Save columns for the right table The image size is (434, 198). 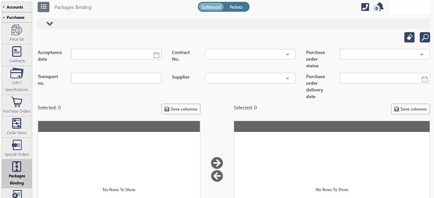pyautogui.click(x=411, y=109)
